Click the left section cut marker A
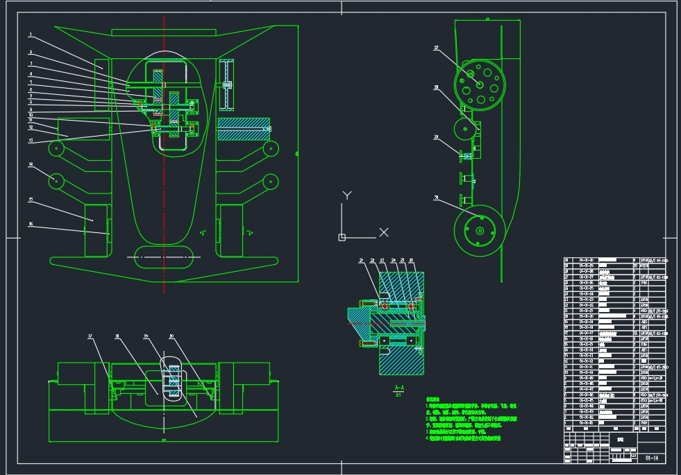This screenshot has width=681, height=475. (x=203, y=233)
